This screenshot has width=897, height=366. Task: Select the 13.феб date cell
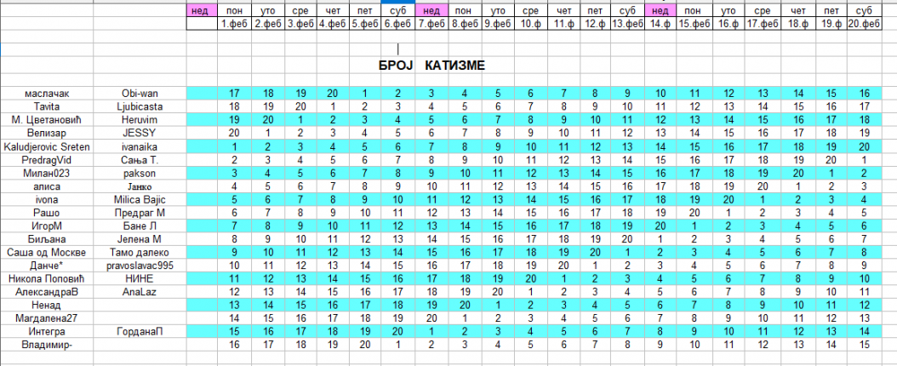click(627, 24)
